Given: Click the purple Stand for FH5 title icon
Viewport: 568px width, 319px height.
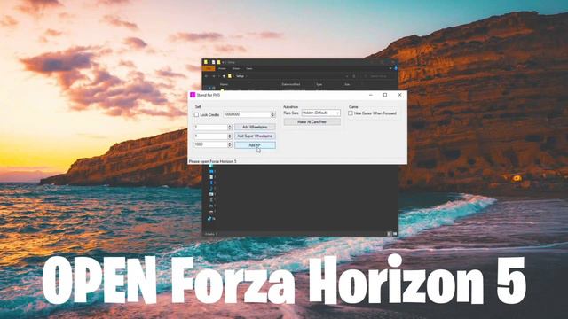Looking at the screenshot, I should coord(193,95).
